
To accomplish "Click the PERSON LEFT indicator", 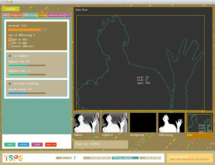I will click(151, 158).
